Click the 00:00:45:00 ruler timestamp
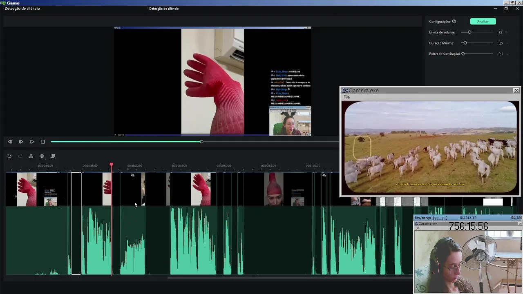 click(179, 166)
